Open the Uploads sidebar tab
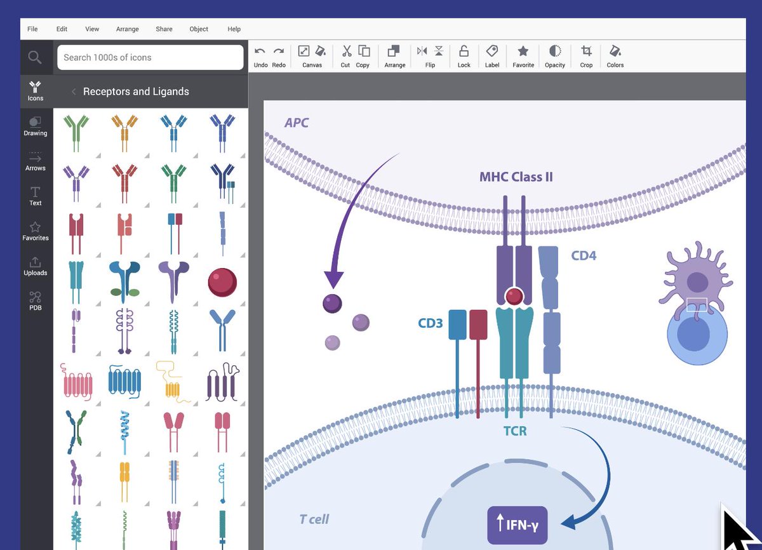This screenshot has height=550, width=762. click(x=36, y=266)
